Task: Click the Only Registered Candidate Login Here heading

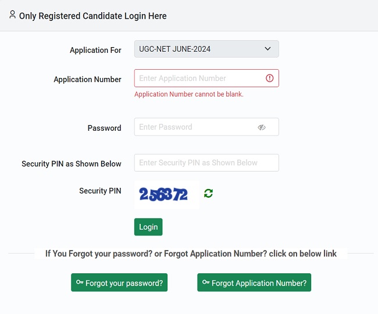Action: (92, 16)
